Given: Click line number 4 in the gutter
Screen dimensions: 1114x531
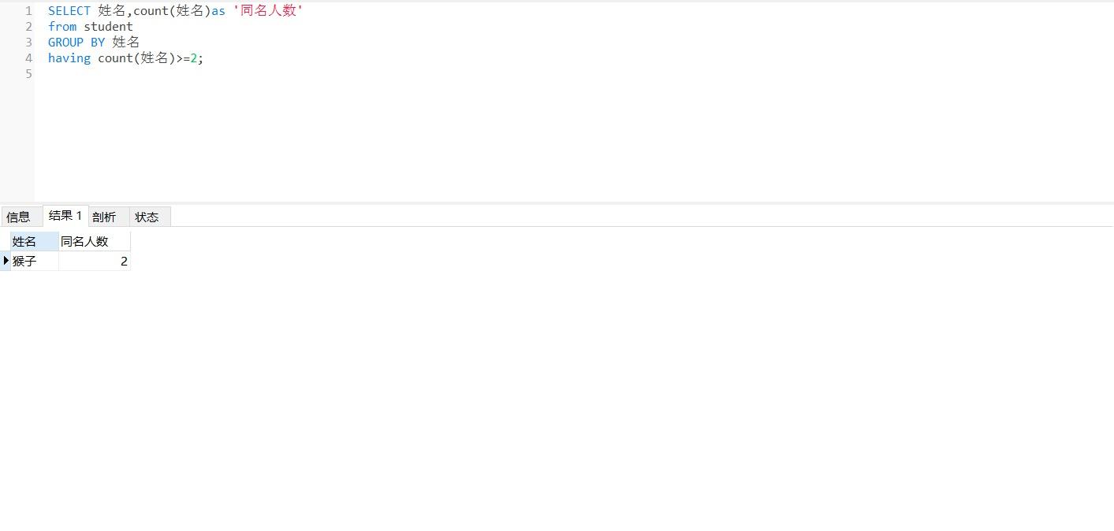Looking at the screenshot, I should (28, 58).
